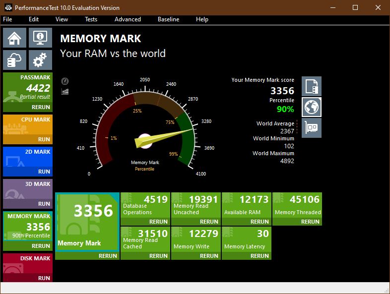Select the 3D Mark sidebar tile
This screenshot has width=390, height=294.
(x=28, y=189)
